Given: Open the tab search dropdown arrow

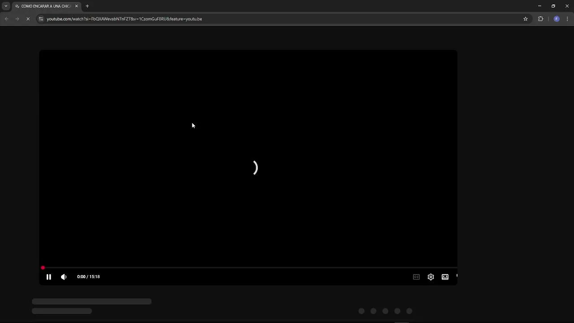Looking at the screenshot, I should coord(6,6).
